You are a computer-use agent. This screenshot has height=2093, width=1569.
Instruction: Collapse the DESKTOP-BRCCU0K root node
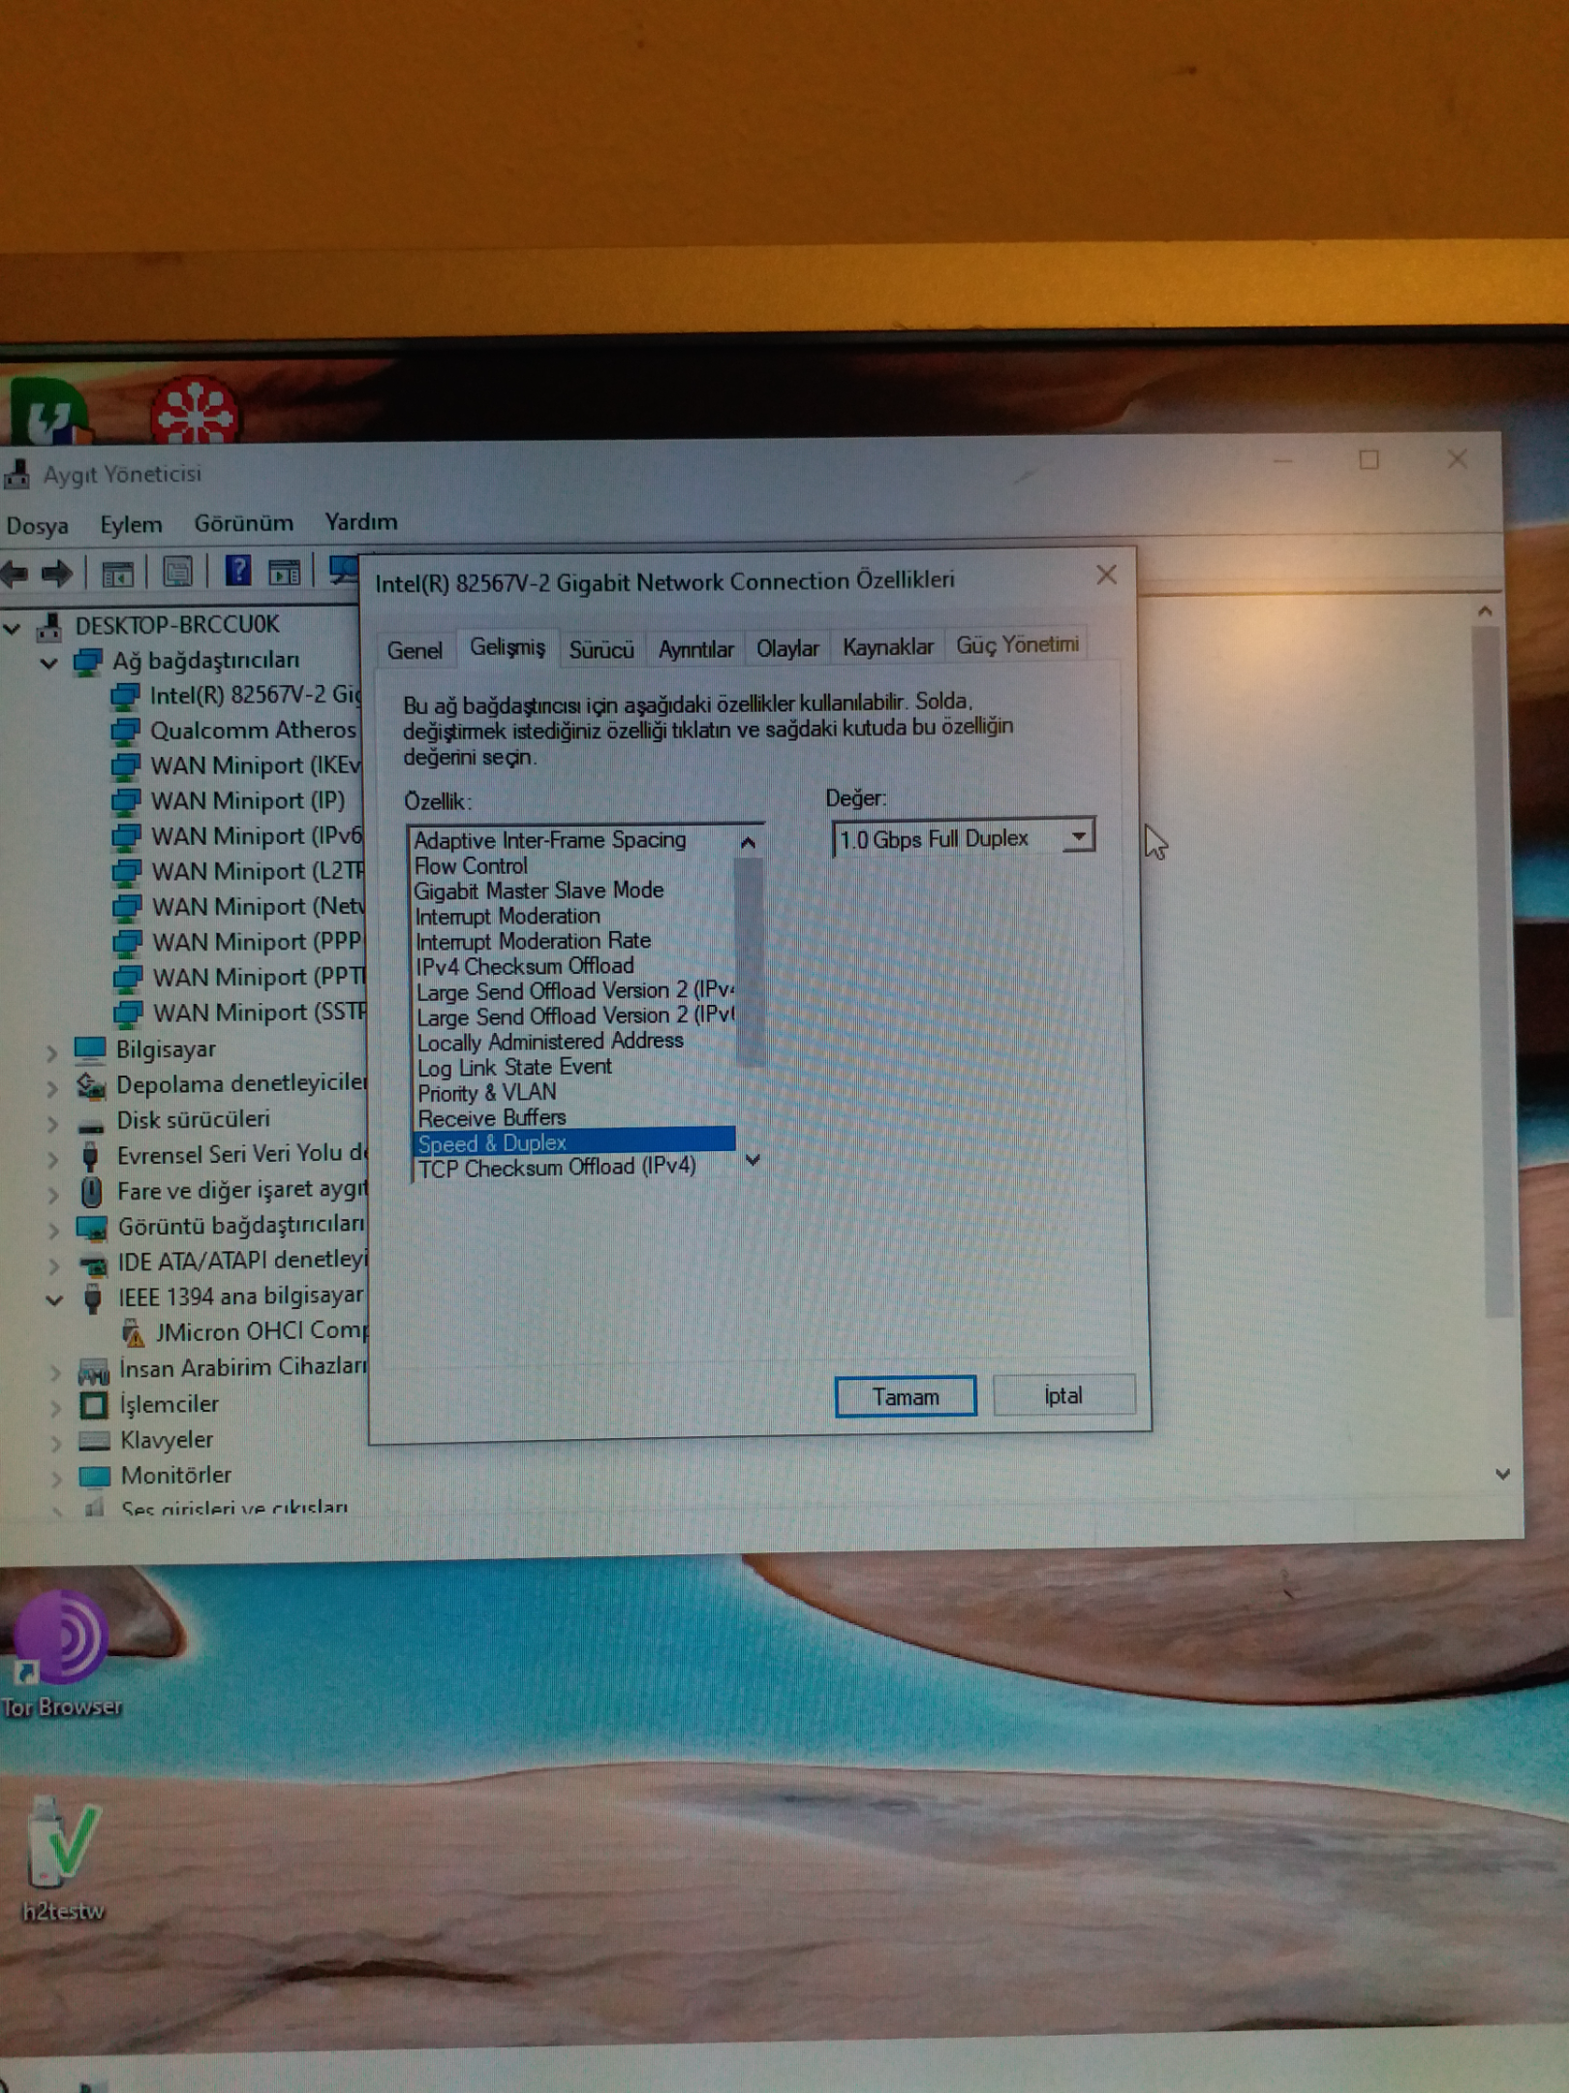pos(12,628)
